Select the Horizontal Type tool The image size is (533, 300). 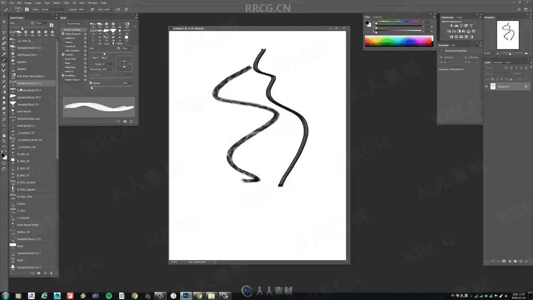pos(4,114)
